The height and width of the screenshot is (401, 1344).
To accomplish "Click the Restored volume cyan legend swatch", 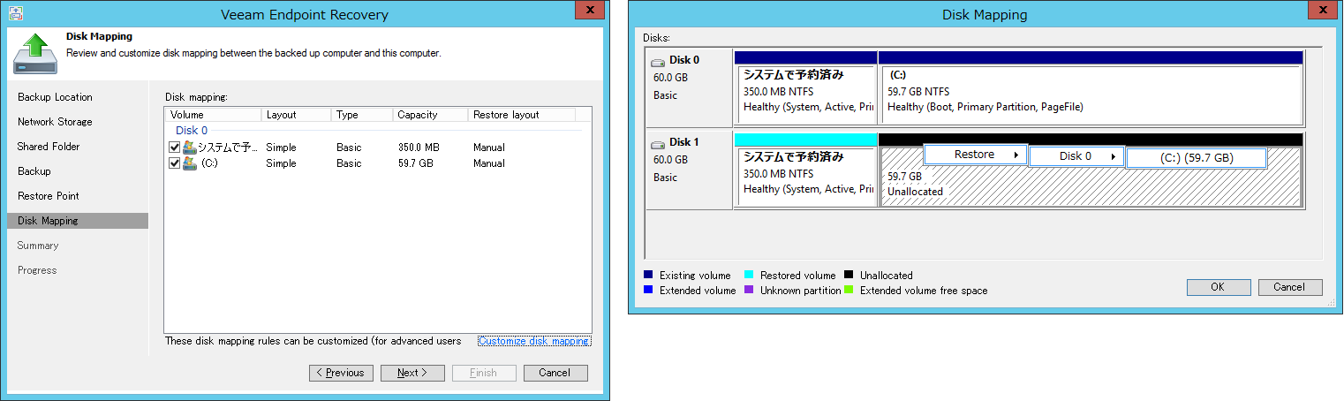I will 749,276.
